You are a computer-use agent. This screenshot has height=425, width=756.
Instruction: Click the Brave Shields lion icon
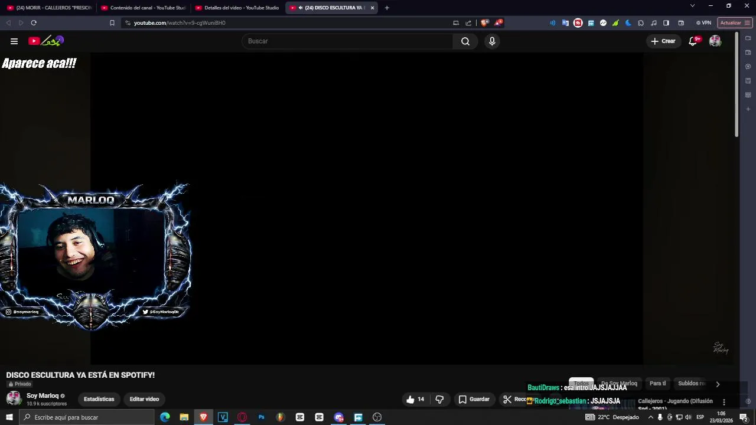[485, 23]
